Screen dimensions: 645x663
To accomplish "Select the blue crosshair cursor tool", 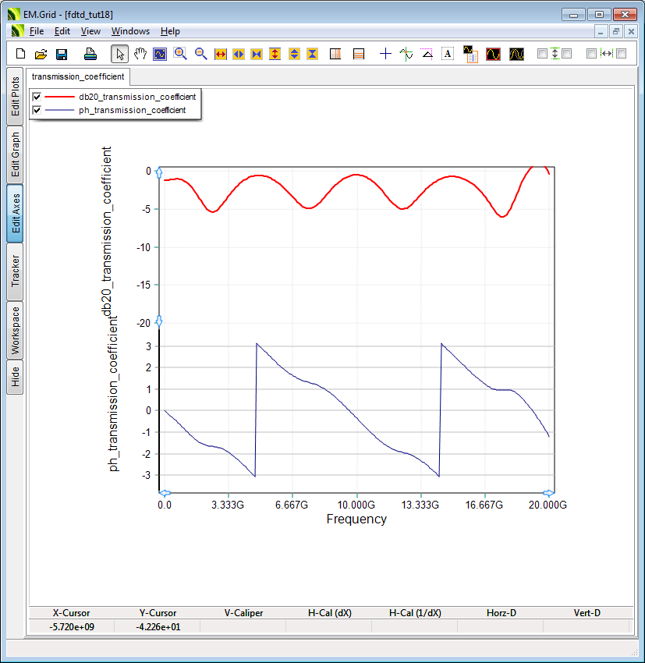I will [x=385, y=54].
